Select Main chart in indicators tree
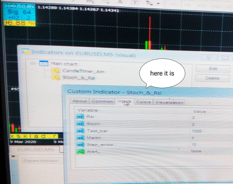Viewport: 233px width, 184px height. pos(64,64)
